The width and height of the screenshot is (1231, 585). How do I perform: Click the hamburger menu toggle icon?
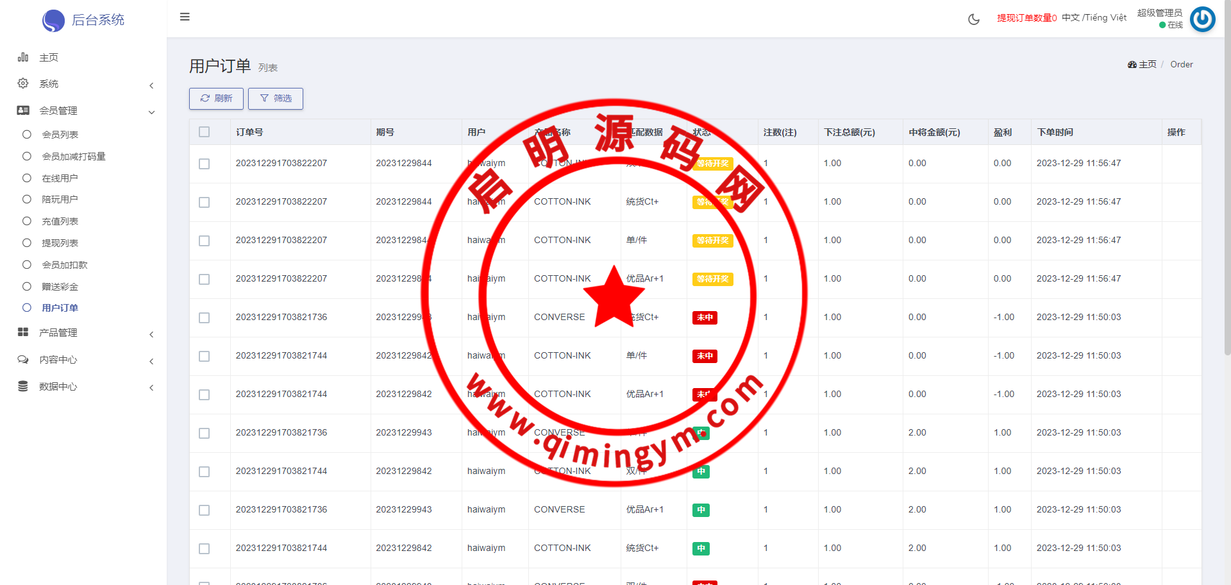click(185, 17)
